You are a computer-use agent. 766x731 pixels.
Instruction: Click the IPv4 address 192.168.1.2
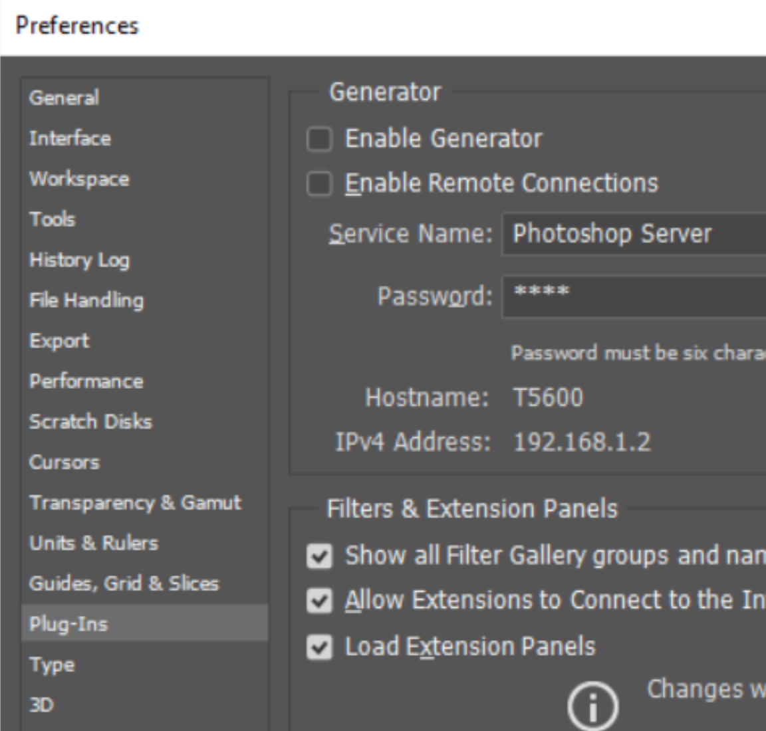point(582,442)
